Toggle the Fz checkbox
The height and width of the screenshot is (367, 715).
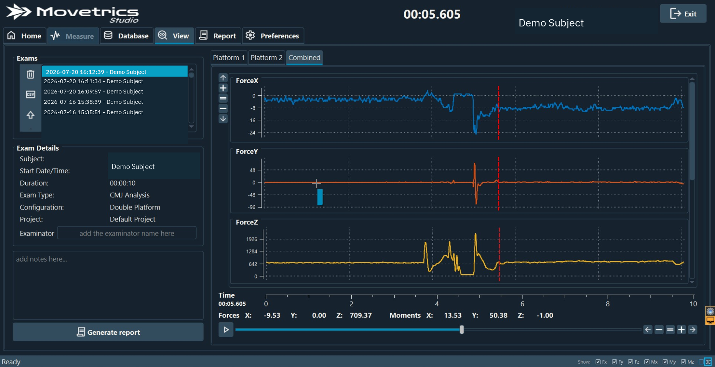click(x=631, y=362)
